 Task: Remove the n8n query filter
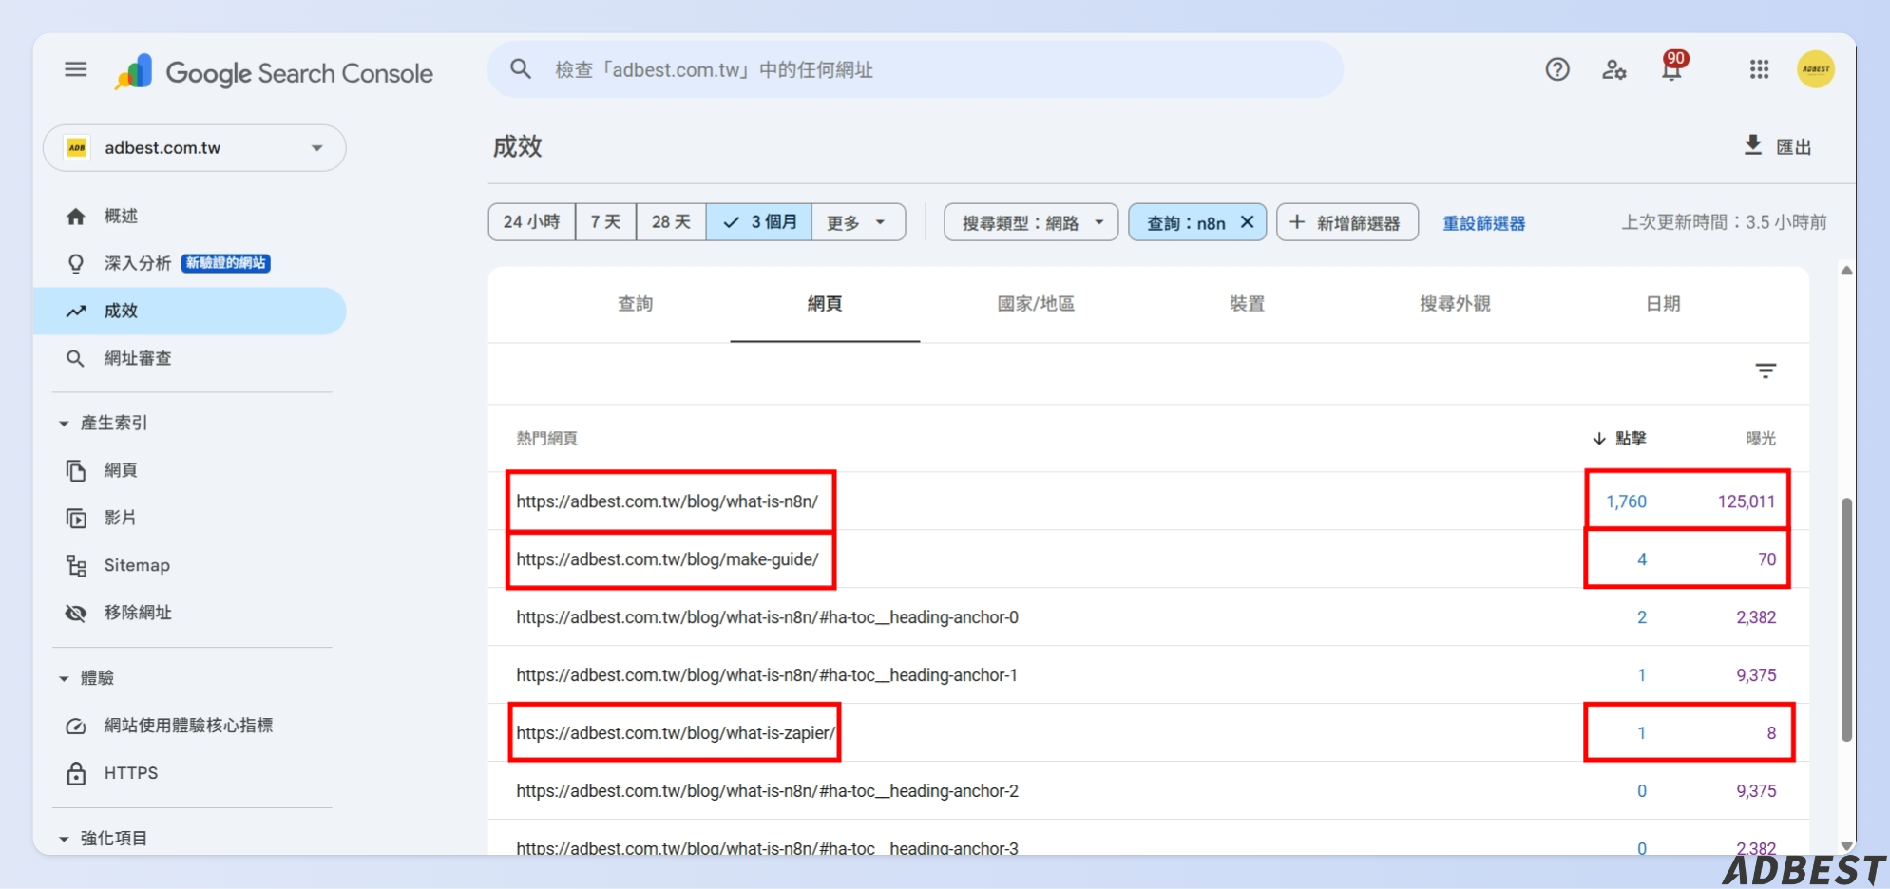(1248, 222)
